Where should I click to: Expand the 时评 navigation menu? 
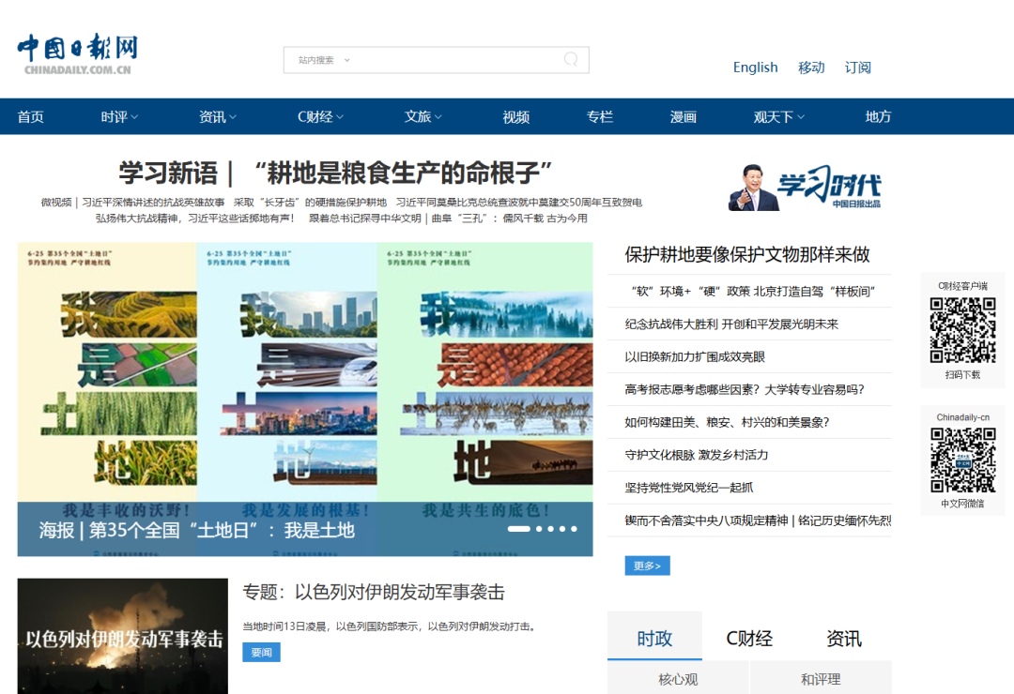119,117
